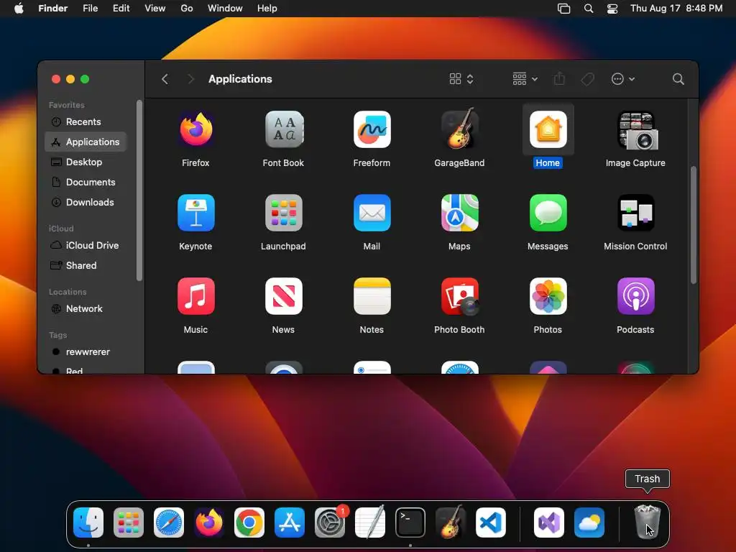The image size is (736, 552).
Task: Open the Weather app from the Dock
Action: [589, 523]
